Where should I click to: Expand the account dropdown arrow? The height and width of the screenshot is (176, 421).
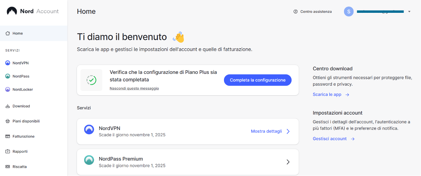point(409,11)
